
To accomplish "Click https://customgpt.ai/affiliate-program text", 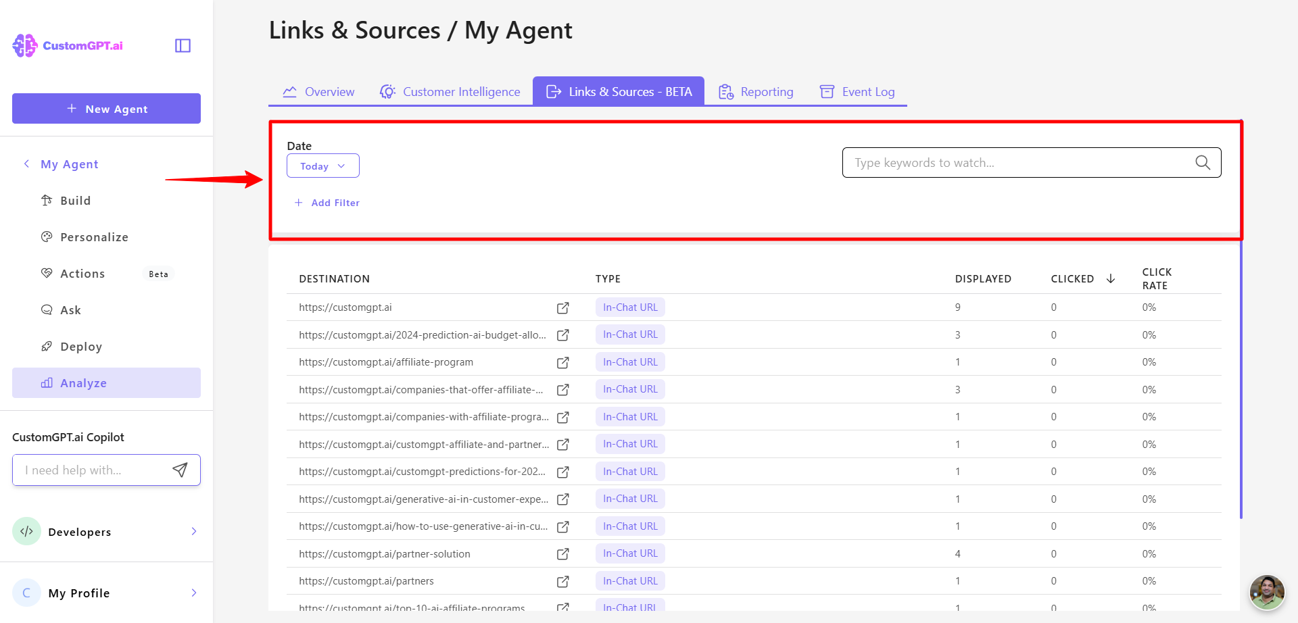I will 386,362.
